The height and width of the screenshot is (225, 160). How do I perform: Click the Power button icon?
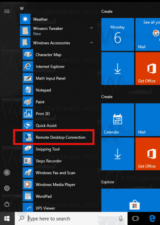coord(7,204)
